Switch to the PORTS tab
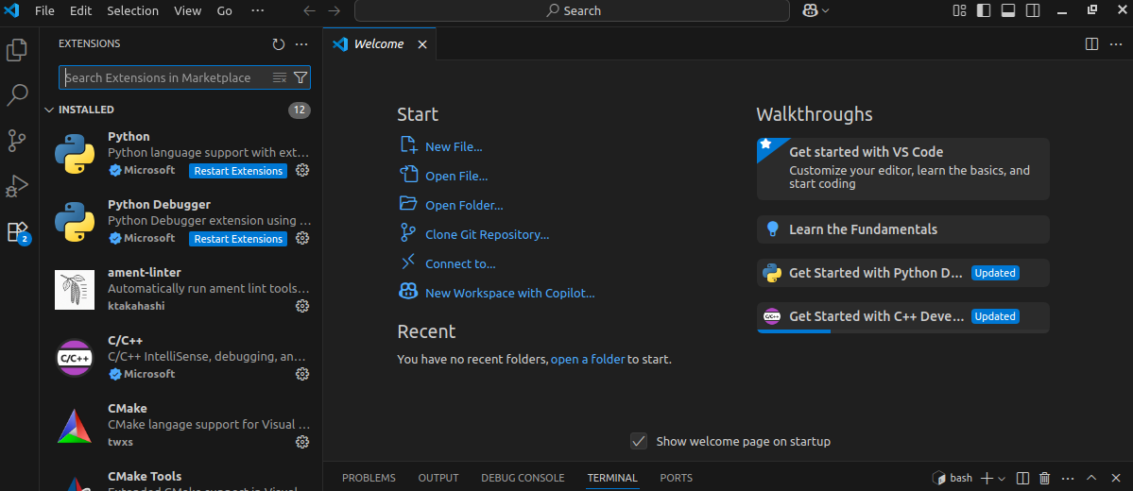1133x491 pixels. [x=677, y=478]
